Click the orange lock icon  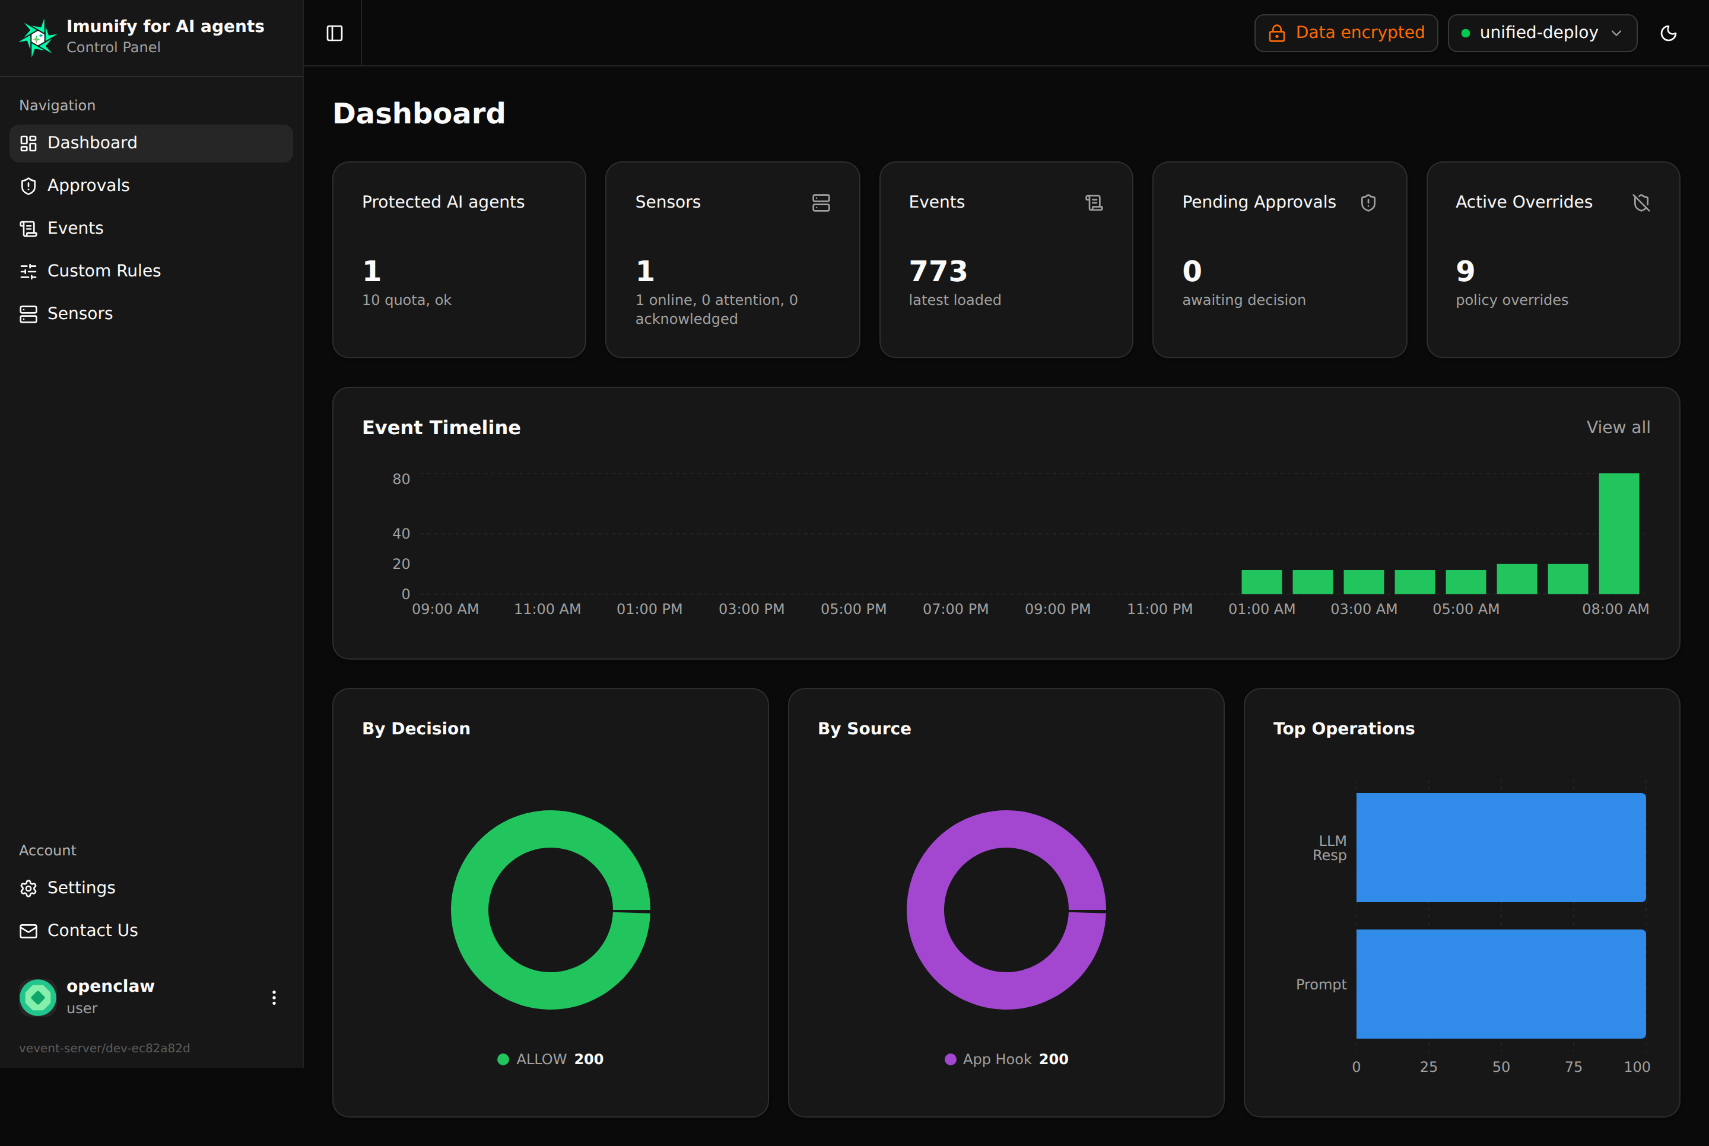click(x=1276, y=33)
